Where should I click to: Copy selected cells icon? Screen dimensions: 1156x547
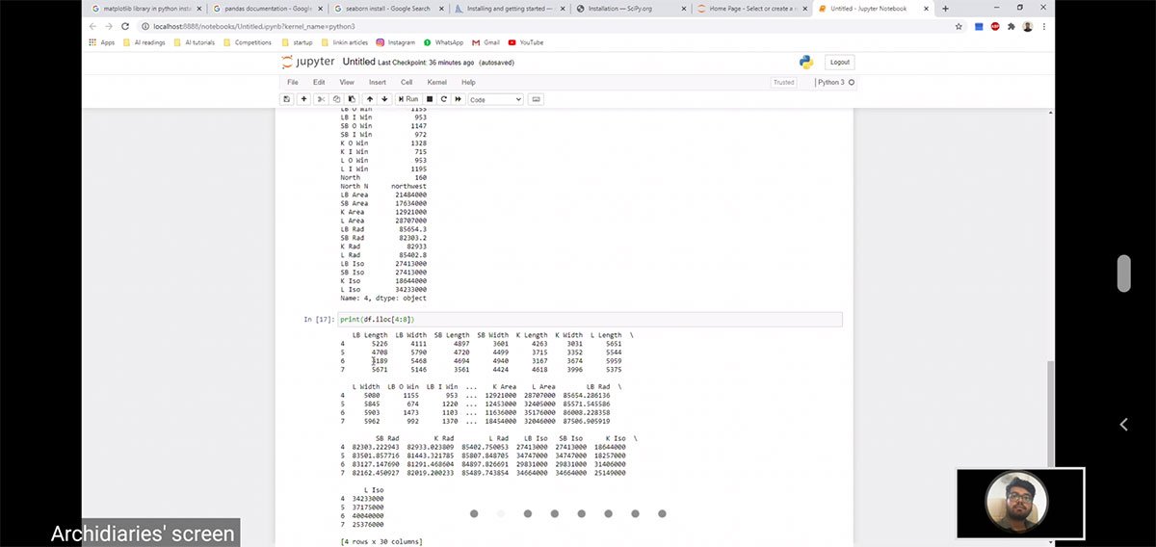(337, 99)
